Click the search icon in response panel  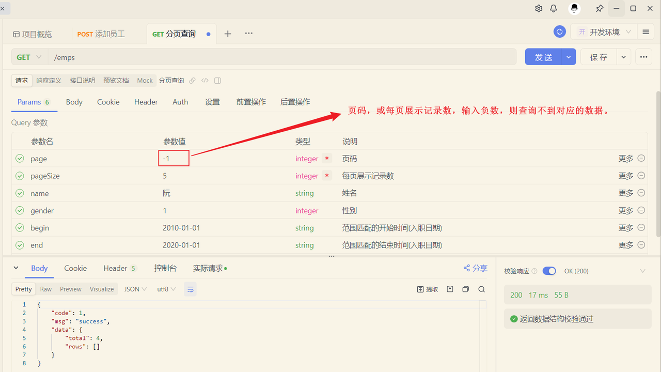[481, 289]
